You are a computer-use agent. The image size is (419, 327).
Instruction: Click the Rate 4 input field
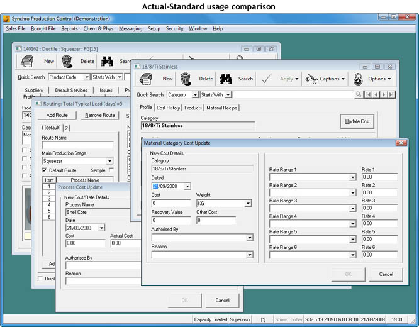(379, 224)
